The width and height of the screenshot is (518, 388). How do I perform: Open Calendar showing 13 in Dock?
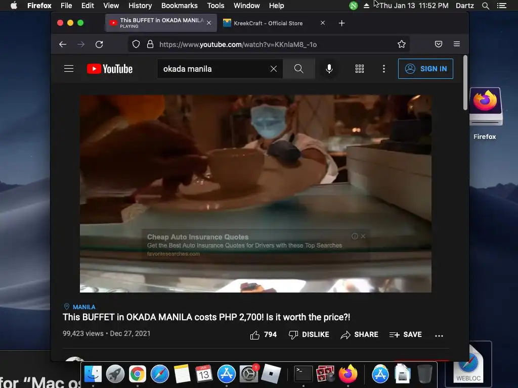coord(204,374)
